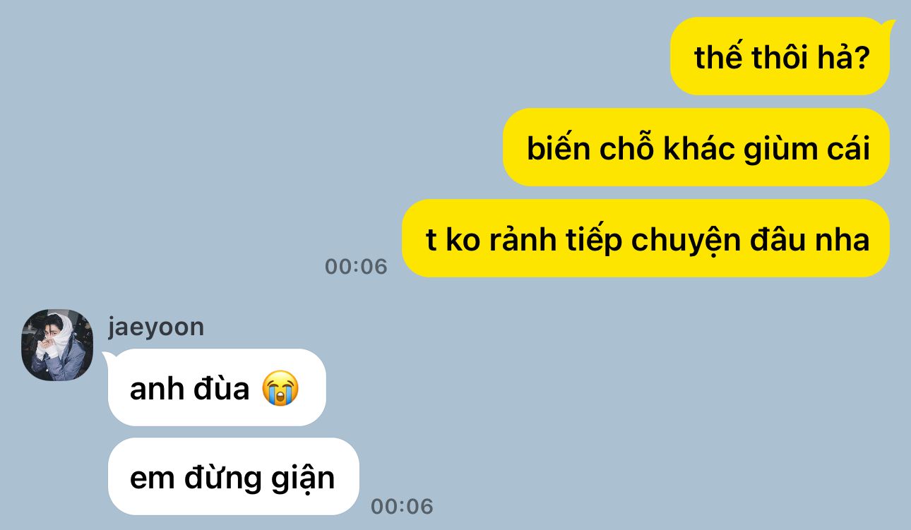911x530 pixels.
Task: Select the 'biến chỗ khác giùm cái' bubble
Action: click(x=696, y=147)
